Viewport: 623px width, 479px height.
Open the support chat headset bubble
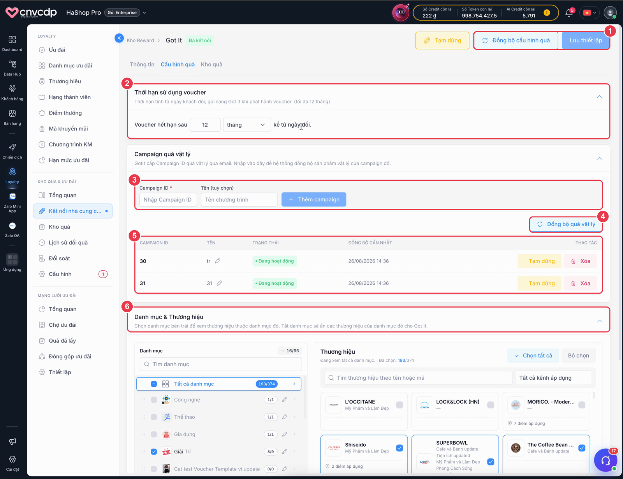pyautogui.click(x=605, y=460)
